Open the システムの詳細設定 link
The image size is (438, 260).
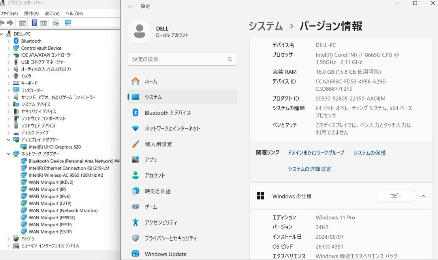coord(309,169)
